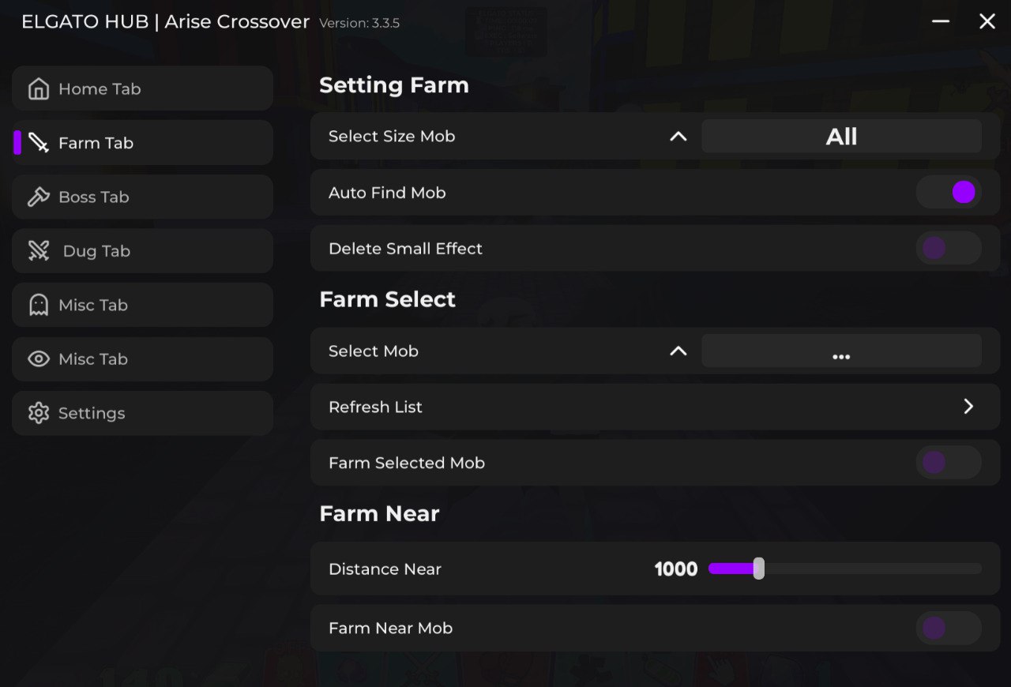Screen dimensions: 1011x687
Task: Enable the Delete Small Effect toggle
Action: (x=949, y=248)
